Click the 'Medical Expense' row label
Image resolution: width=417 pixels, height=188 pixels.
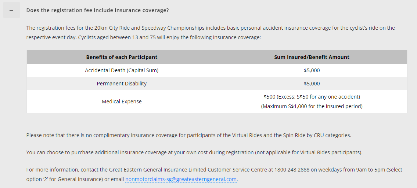122,102
